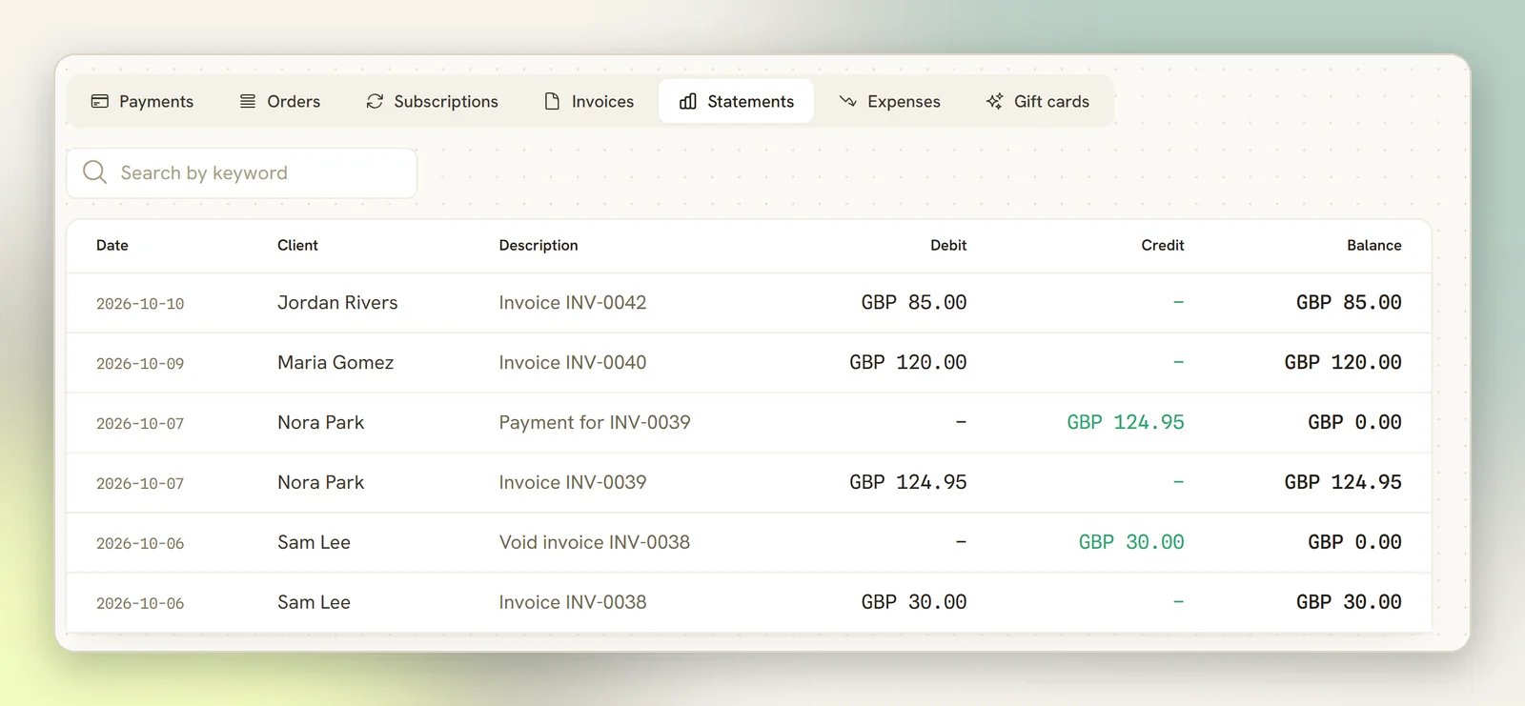Screen dimensions: 1525x706
Task: Go to the Subscriptions tab
Action: point(433,101)
